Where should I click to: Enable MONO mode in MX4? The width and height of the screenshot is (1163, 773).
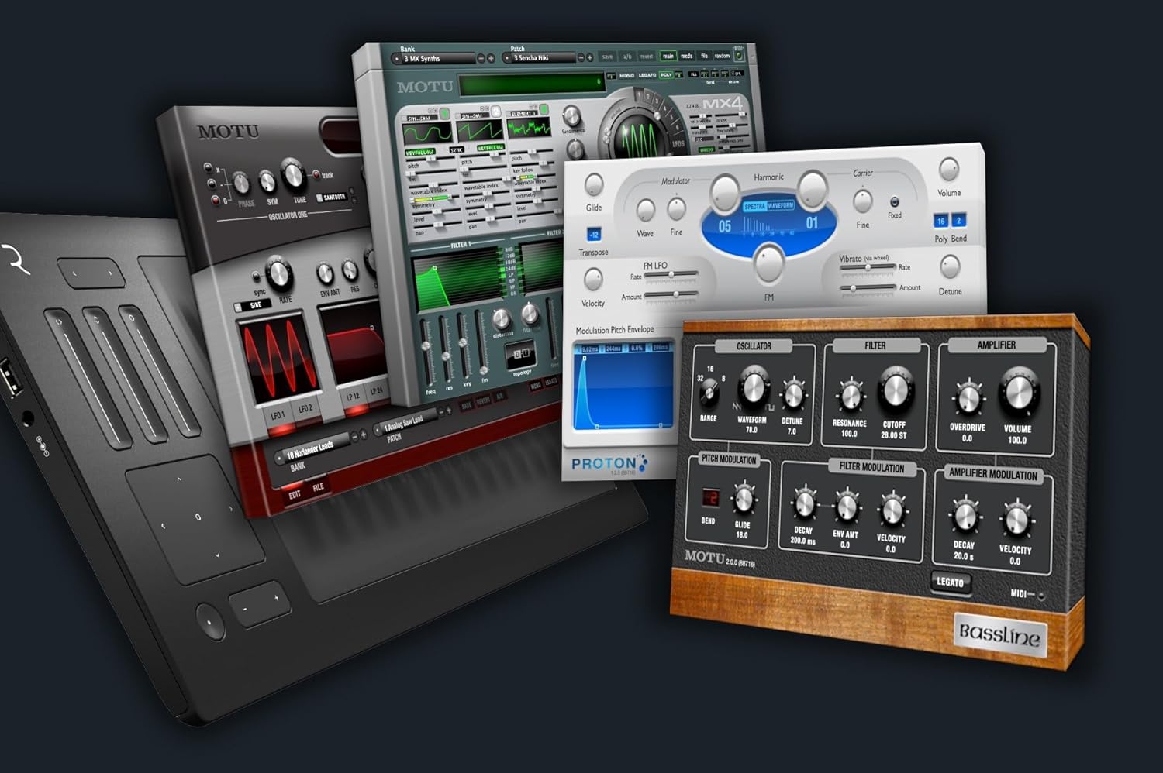pyautogui.click(x=626, y=75)
